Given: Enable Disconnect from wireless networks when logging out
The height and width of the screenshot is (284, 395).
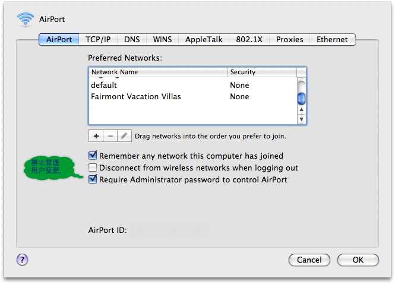Looking at the screenshot, I should [x=93, y=168].
